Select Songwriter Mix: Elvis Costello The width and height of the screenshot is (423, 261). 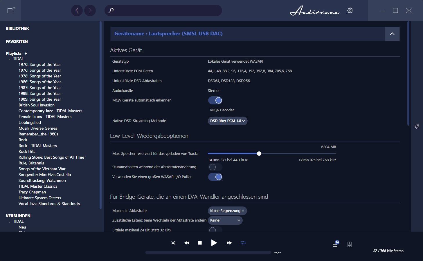tap(45, 175)
